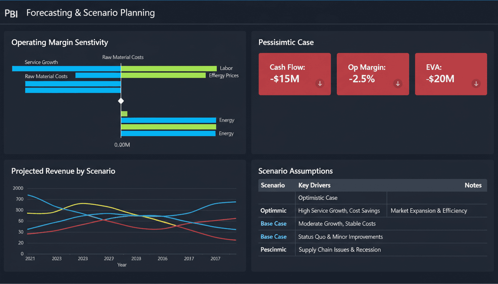Open the EVA -$20M KPI card
Viewport: 498px width, 284px height.
(451, 74)
